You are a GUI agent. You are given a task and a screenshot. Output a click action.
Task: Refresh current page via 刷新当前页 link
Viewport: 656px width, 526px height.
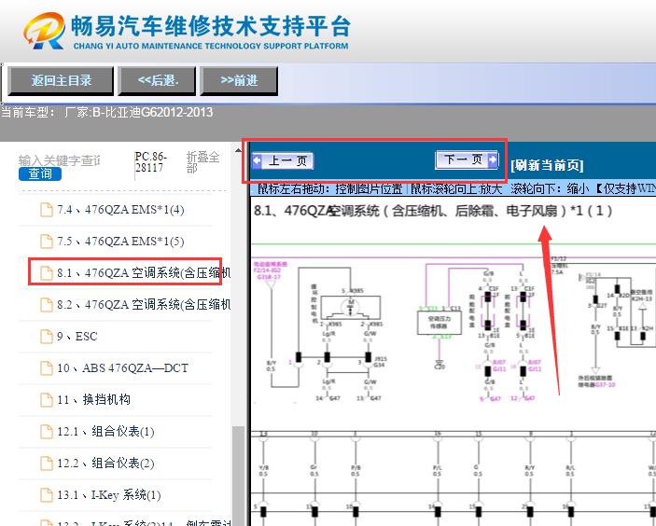pos(547,166)
